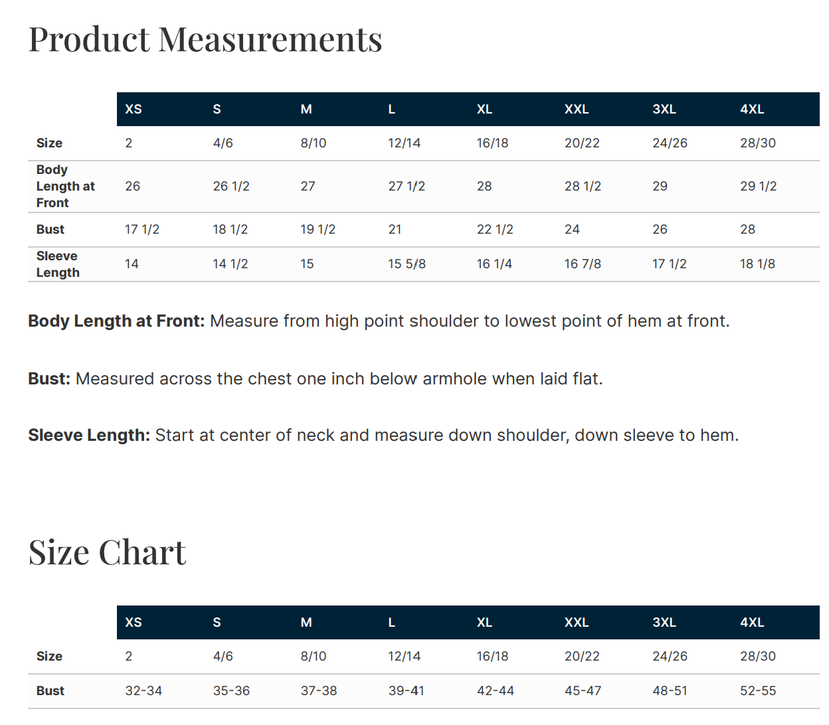Click the bold 'Bust:' description label

[x=49, y=379]
